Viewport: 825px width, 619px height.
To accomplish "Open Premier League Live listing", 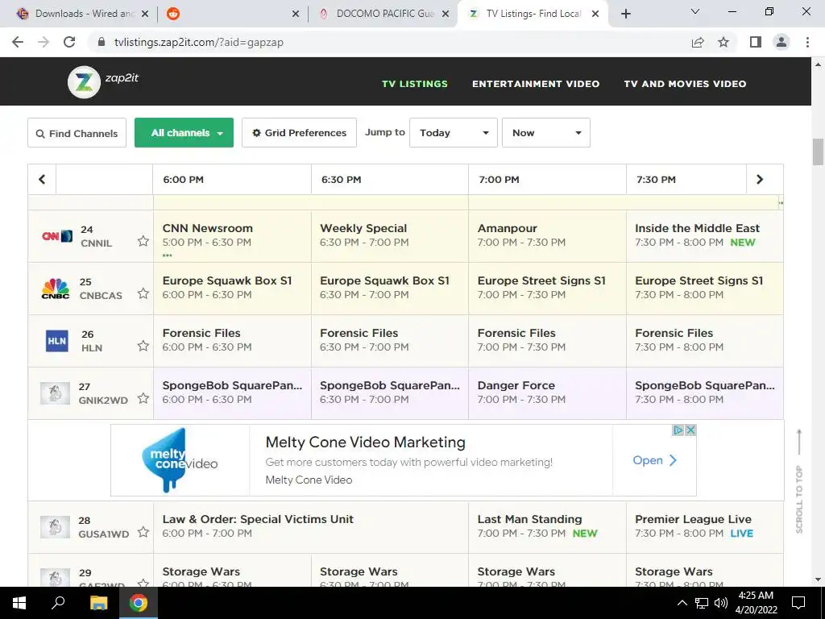I will (x=704, y=527).
